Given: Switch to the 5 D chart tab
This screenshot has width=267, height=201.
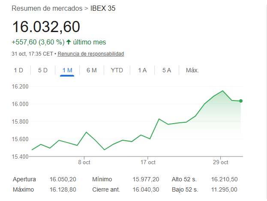Looking at the screenshot, I should (x=43, y=70).
